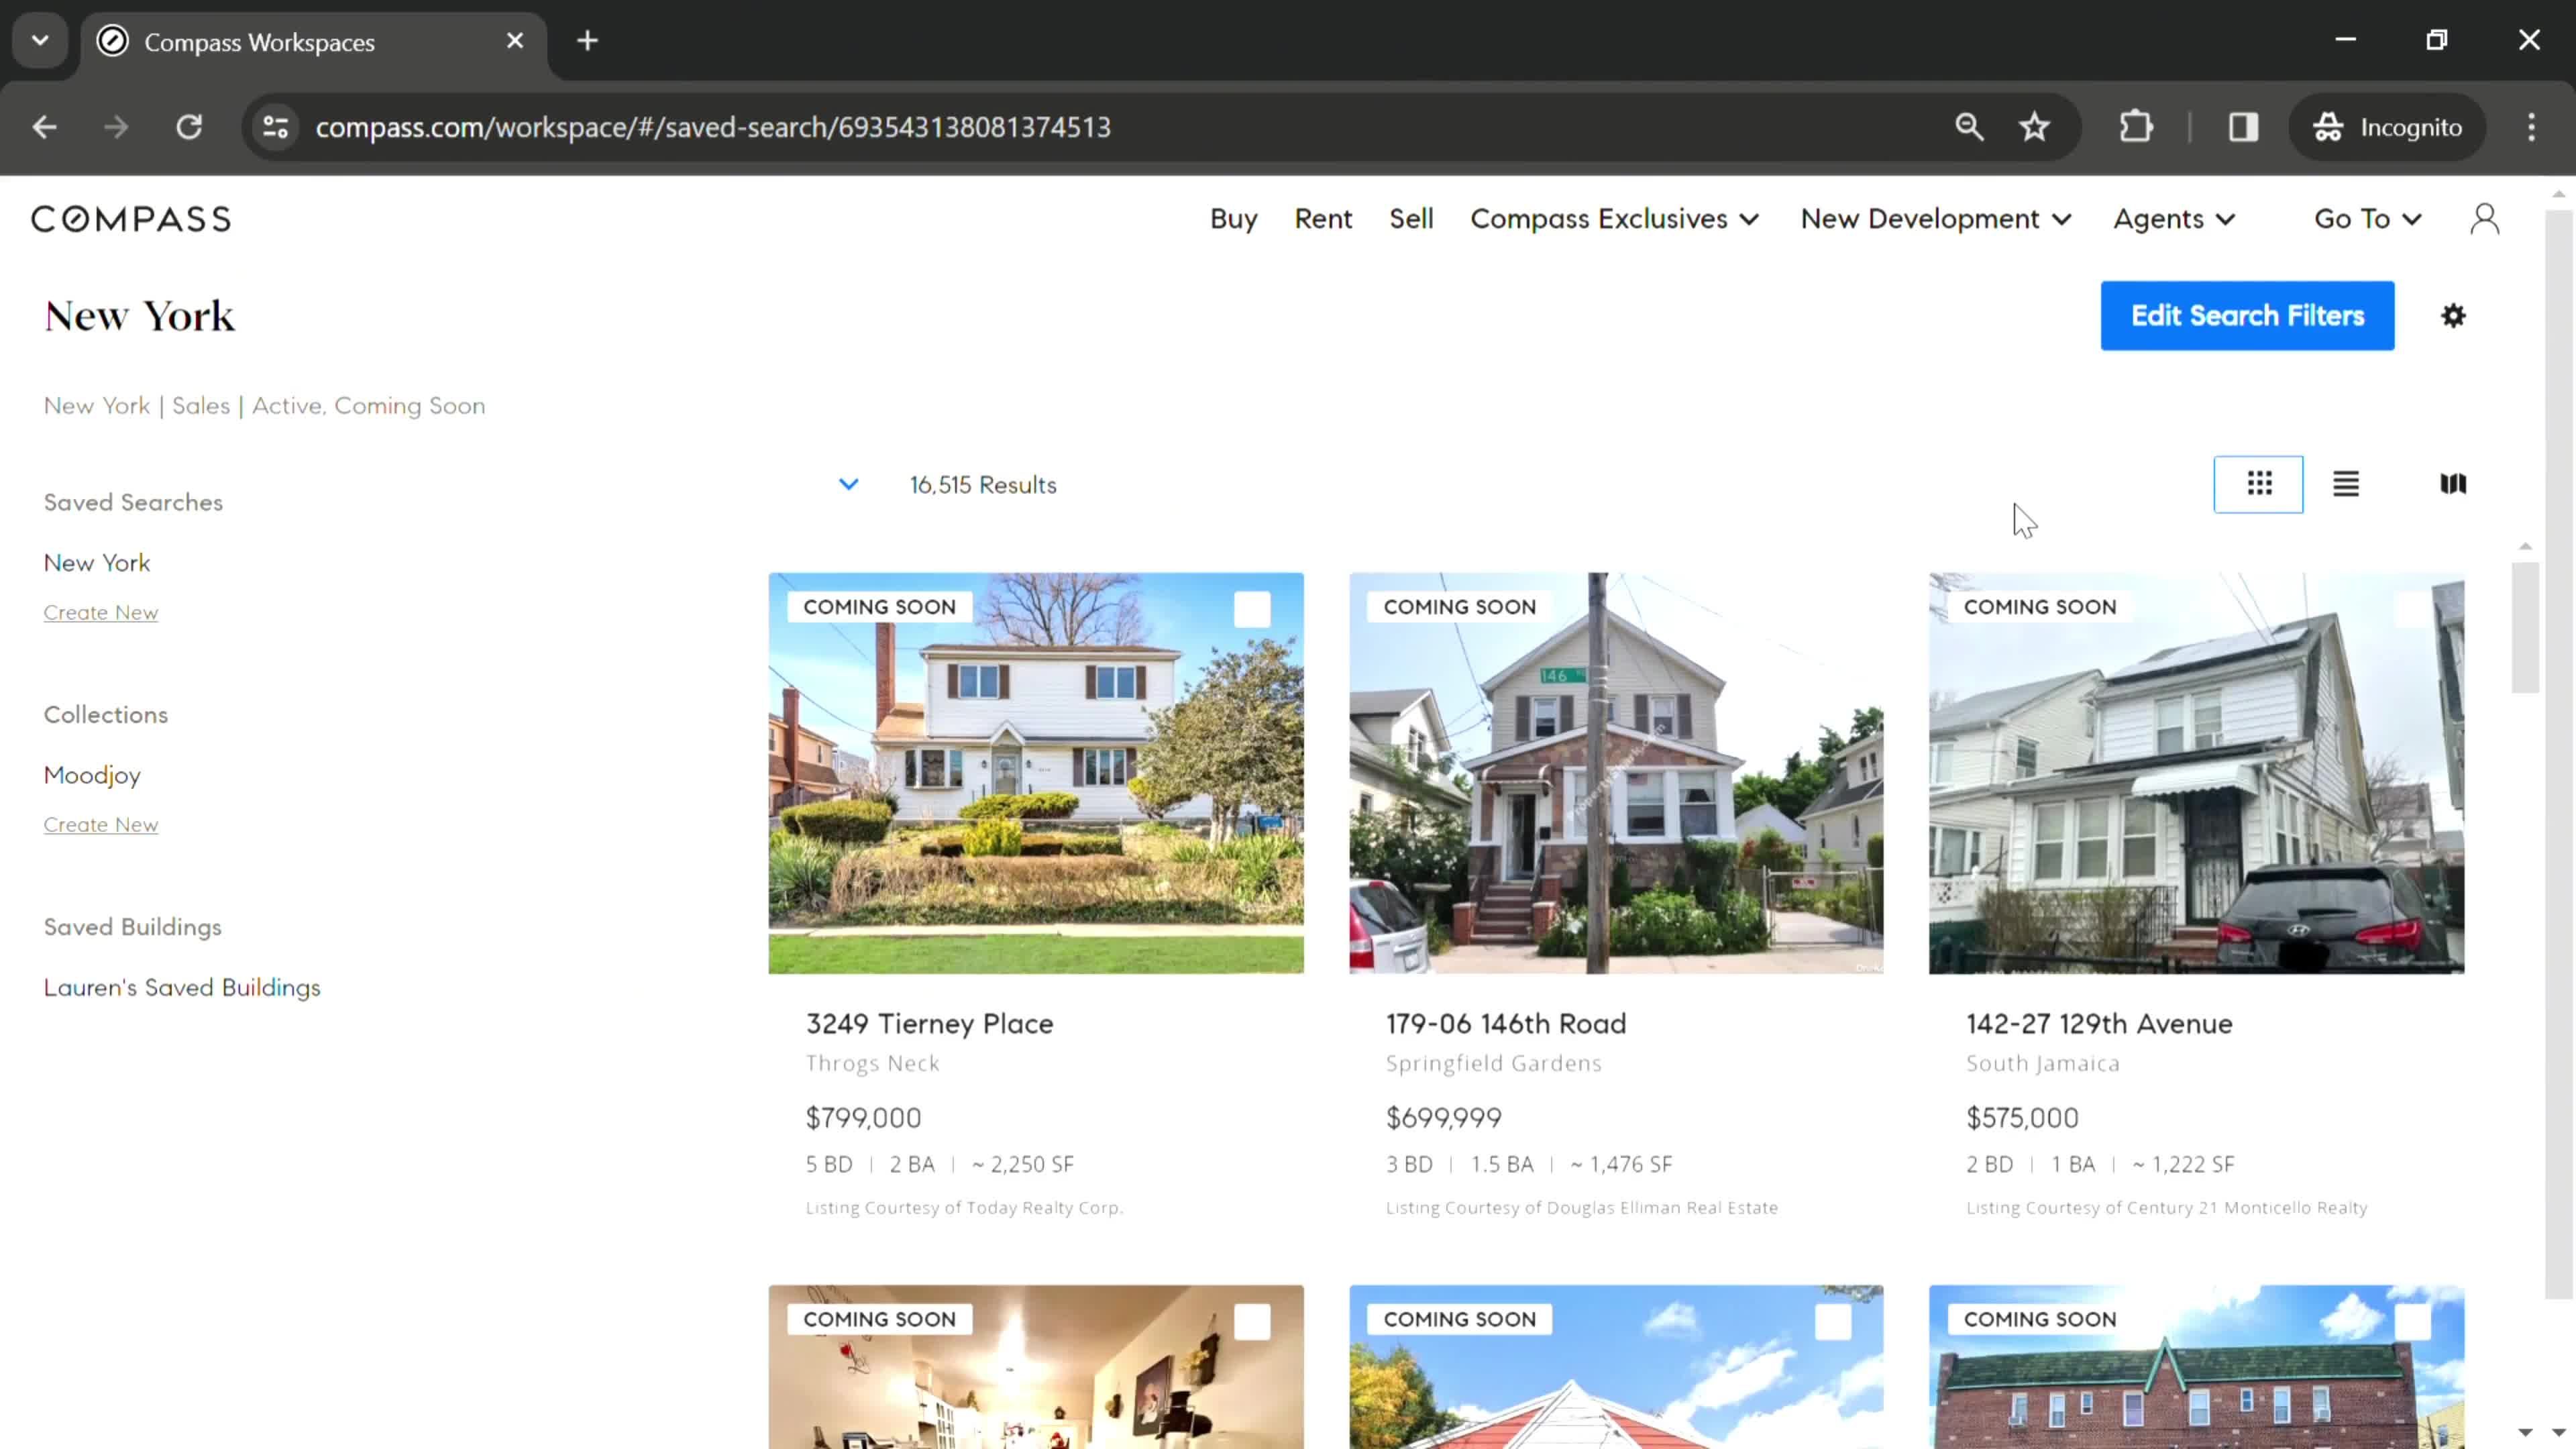Open Moodjoy collection

(x=92, y=776)
